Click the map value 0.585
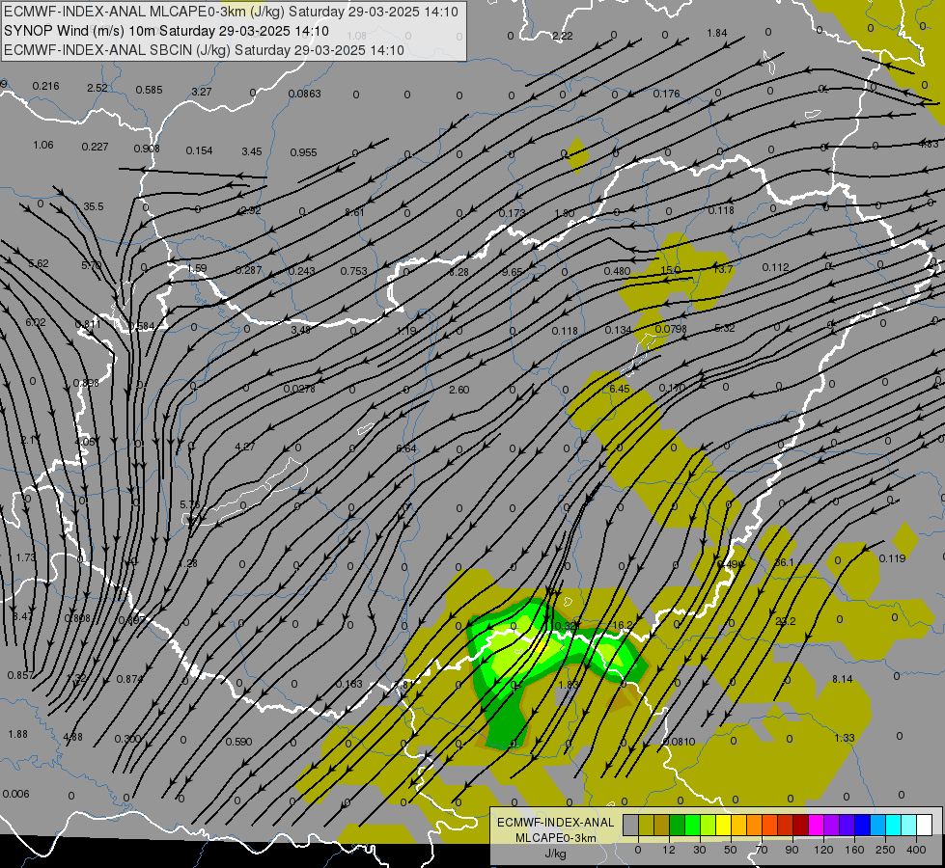Screen dimensions: 945x868 pyautogui.click(x=149, y=91)
